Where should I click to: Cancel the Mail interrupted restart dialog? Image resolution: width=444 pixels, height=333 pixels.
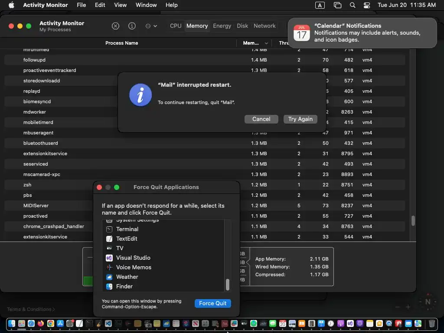click(x=261, y=119)
